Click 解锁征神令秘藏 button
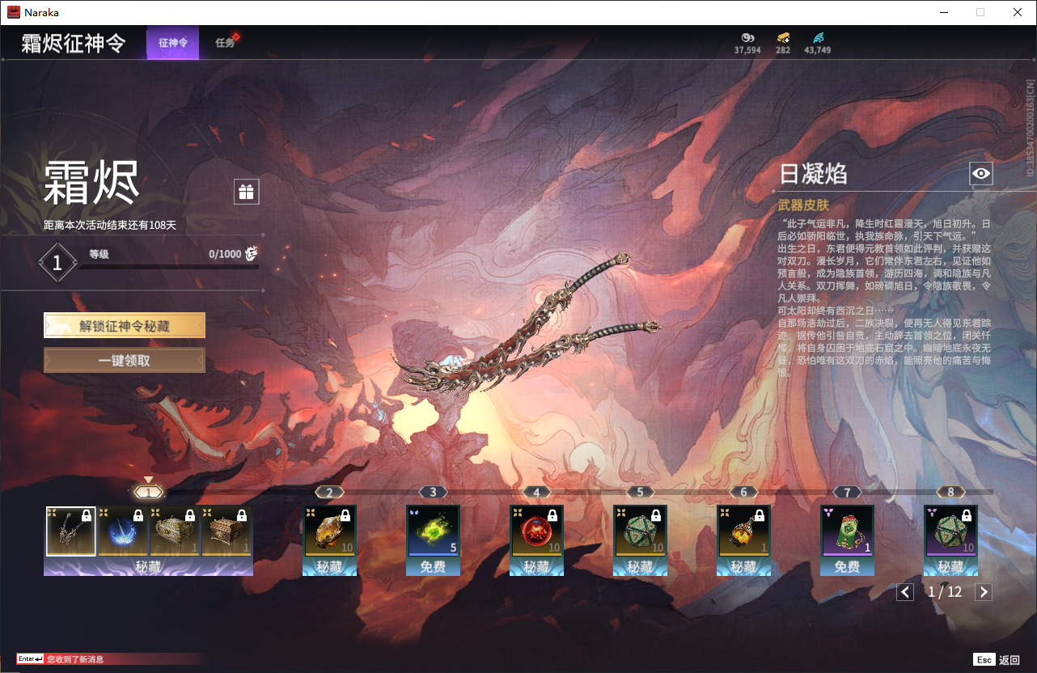 (125, 326)
